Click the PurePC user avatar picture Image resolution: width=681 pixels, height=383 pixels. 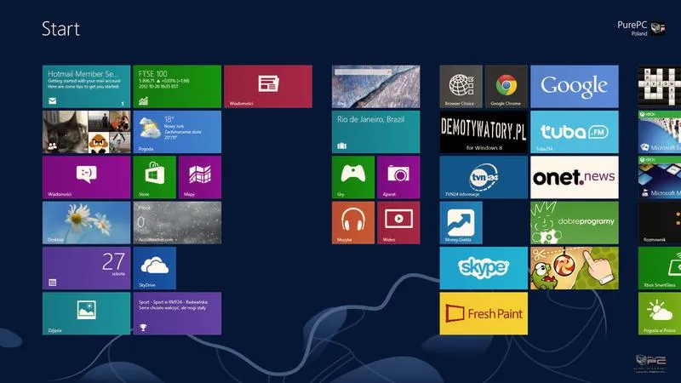[657, 29]
